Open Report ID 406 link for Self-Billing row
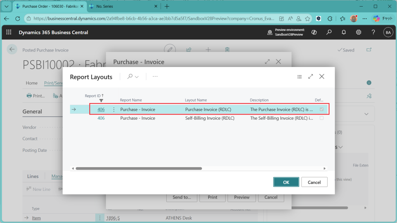Viewport: 397px width, 223px height. click(101, 118)
